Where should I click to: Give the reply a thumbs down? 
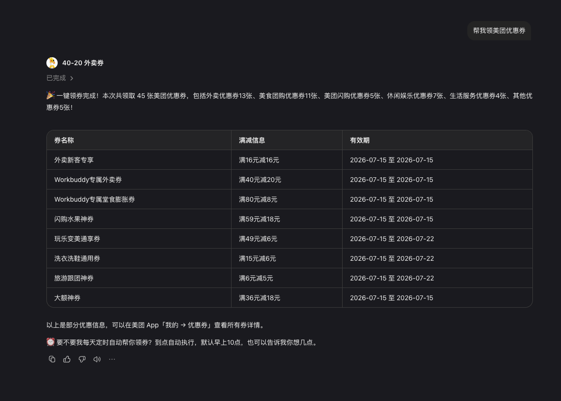[x=82, y=359]
